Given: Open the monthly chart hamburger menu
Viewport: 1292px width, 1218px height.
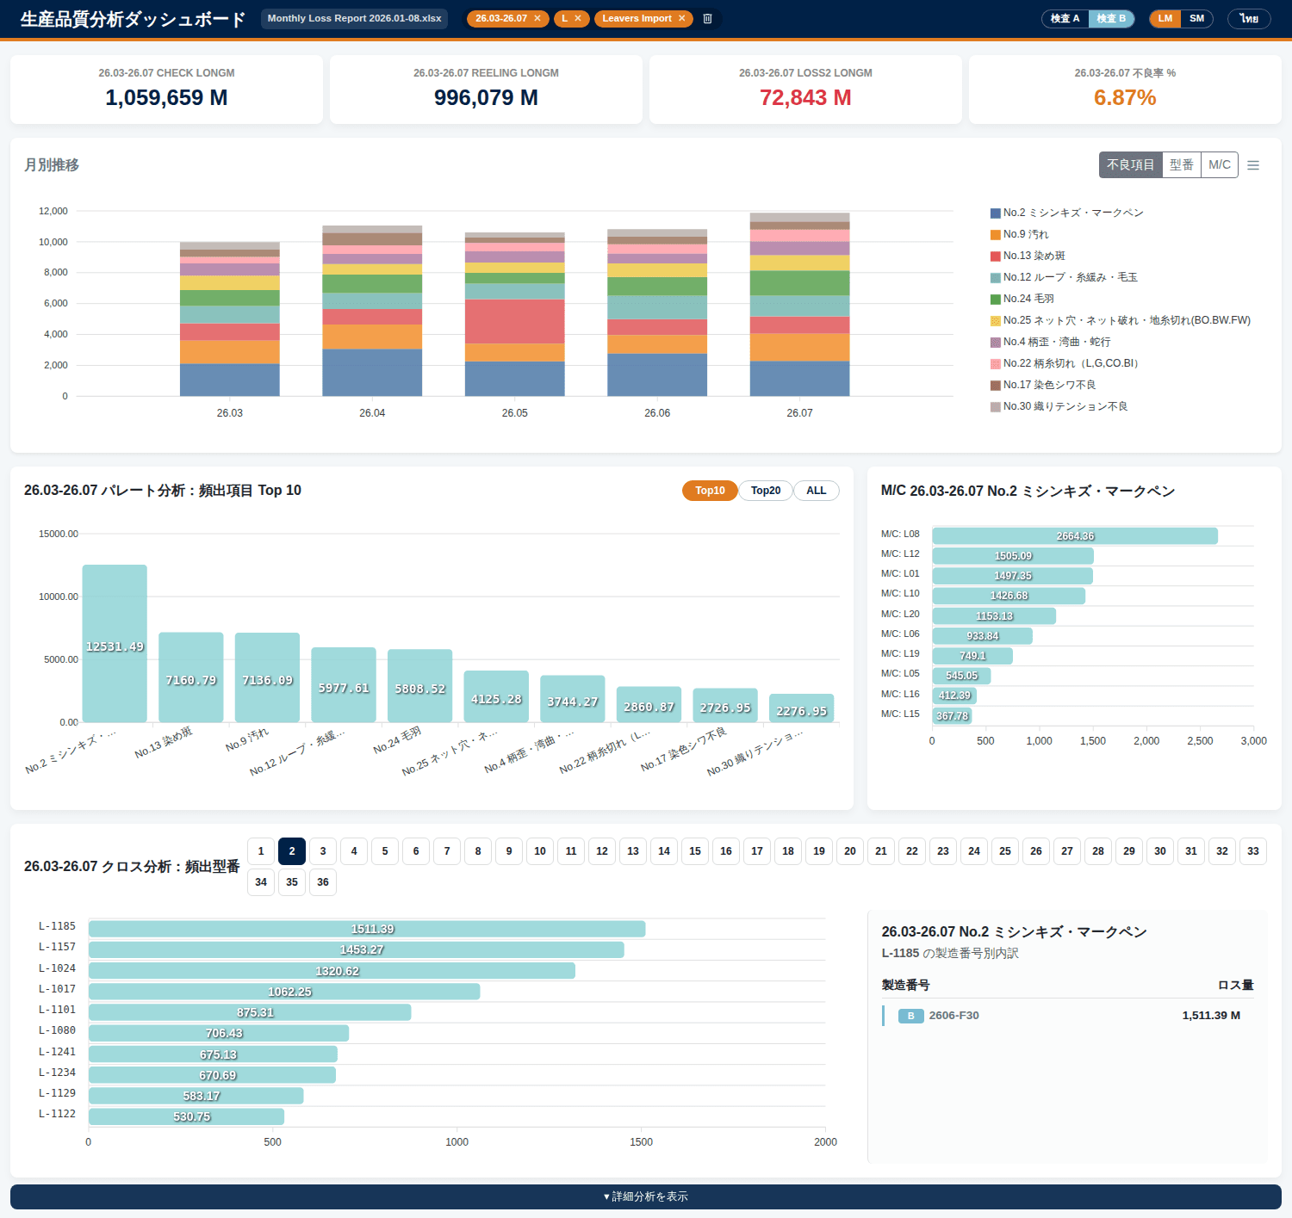Looking at the screenshot, I should [1253, 165].
